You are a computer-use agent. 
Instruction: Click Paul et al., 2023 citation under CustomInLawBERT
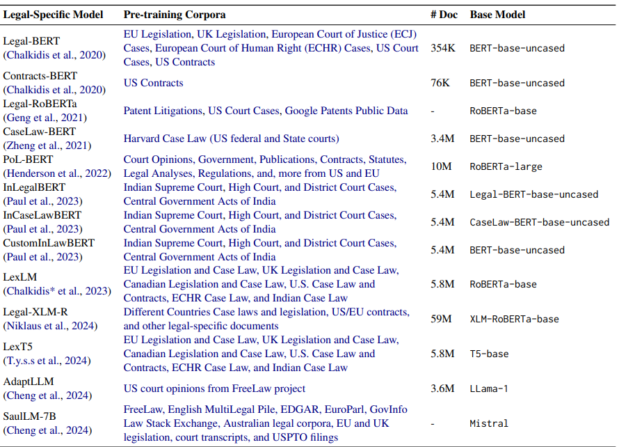point(43,257)
